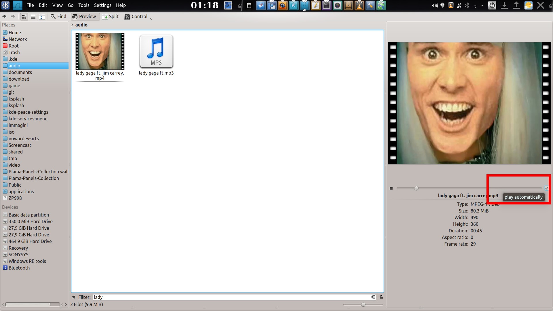Viewport: 553px width, 311px height.
Task: Clear the filter text with the clear icon
Action: [x=373, y=297]
